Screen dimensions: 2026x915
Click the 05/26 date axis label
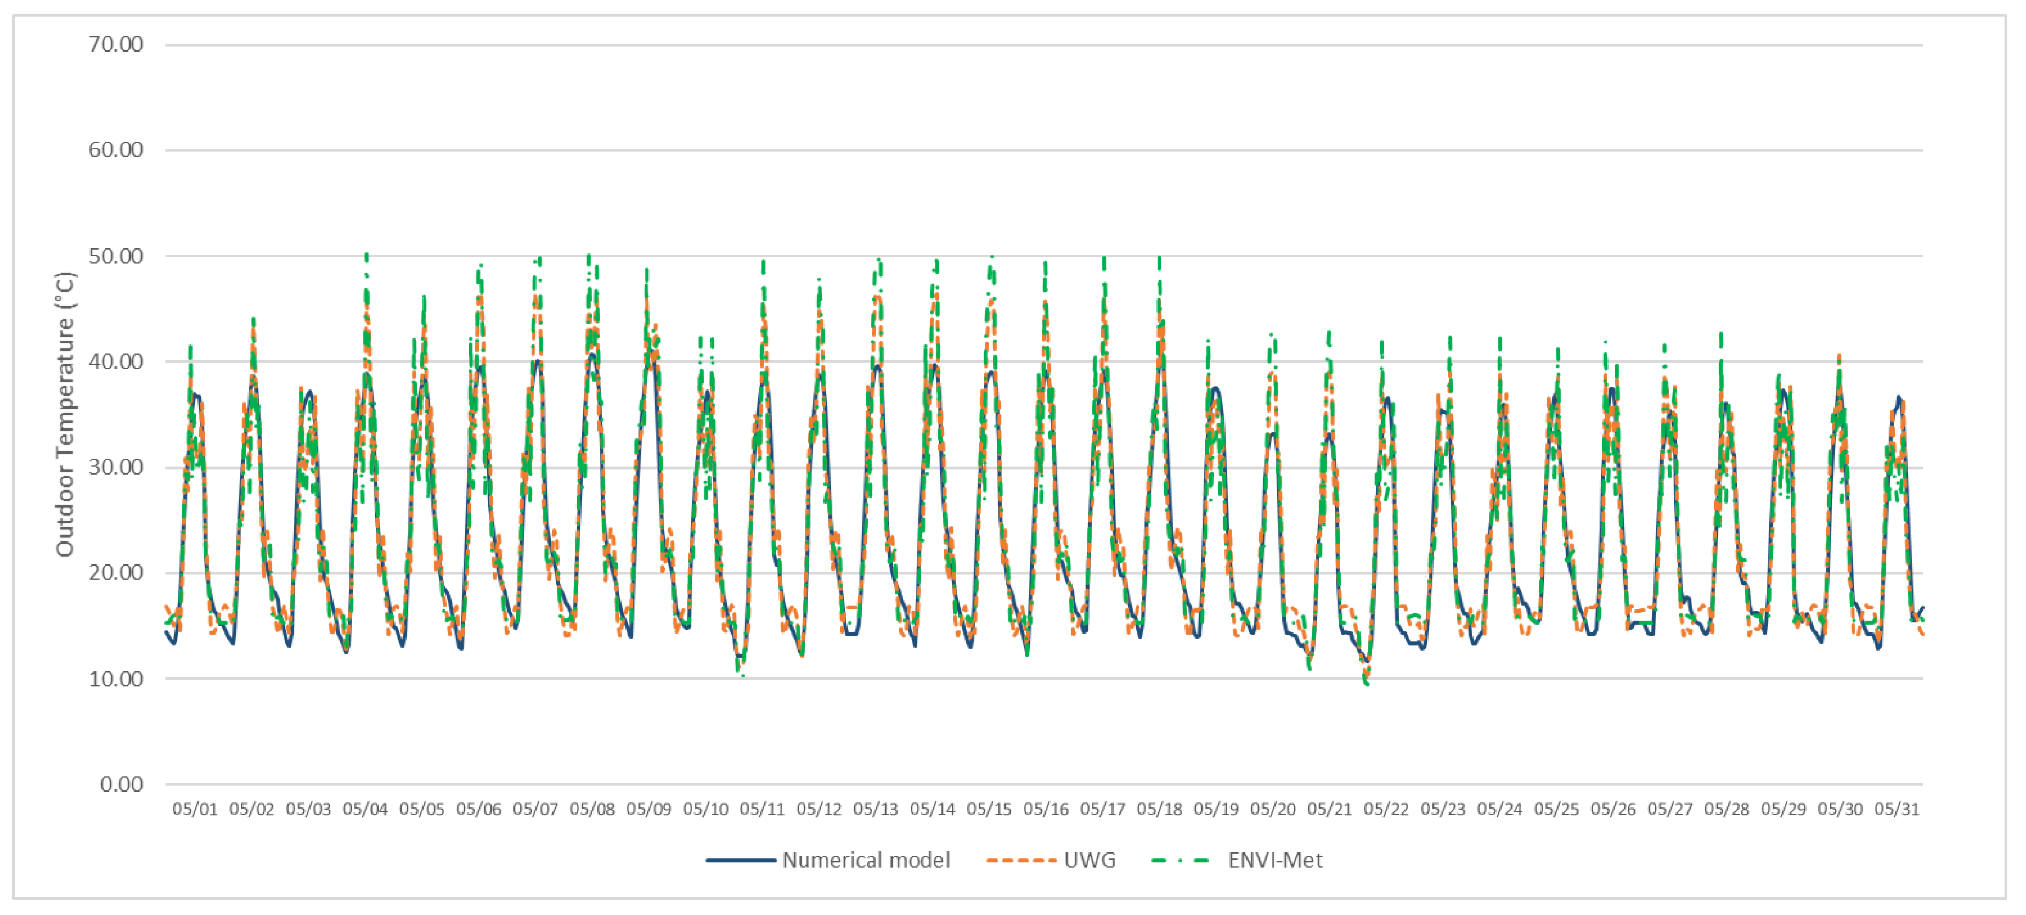[1613, 809]
